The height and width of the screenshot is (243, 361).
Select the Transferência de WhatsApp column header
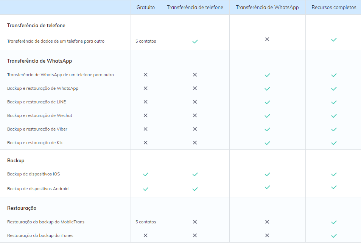click(267, 8)
